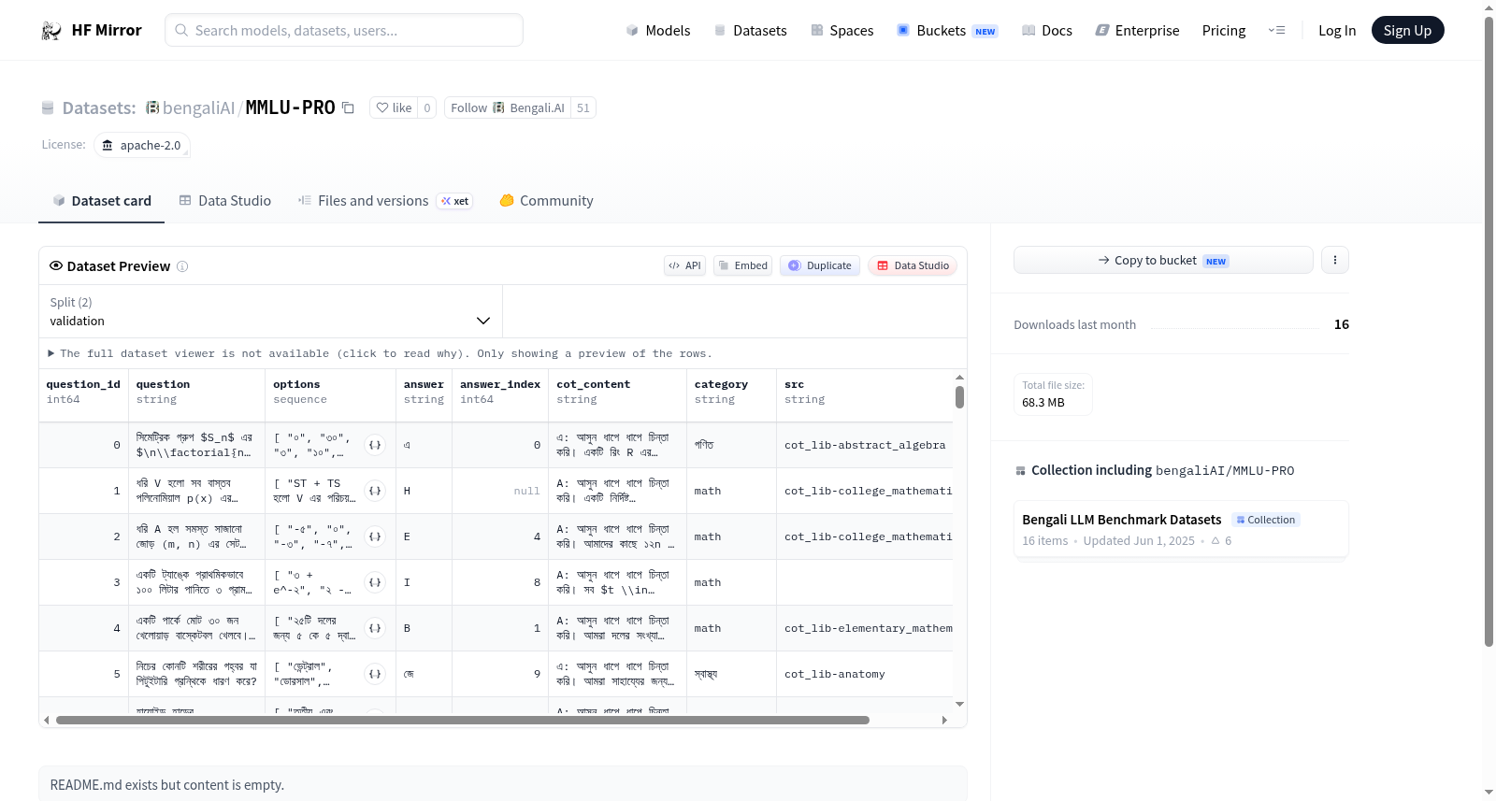
Task: Click the table's horizontal scrollbar thumb
Action: (463, 721)
